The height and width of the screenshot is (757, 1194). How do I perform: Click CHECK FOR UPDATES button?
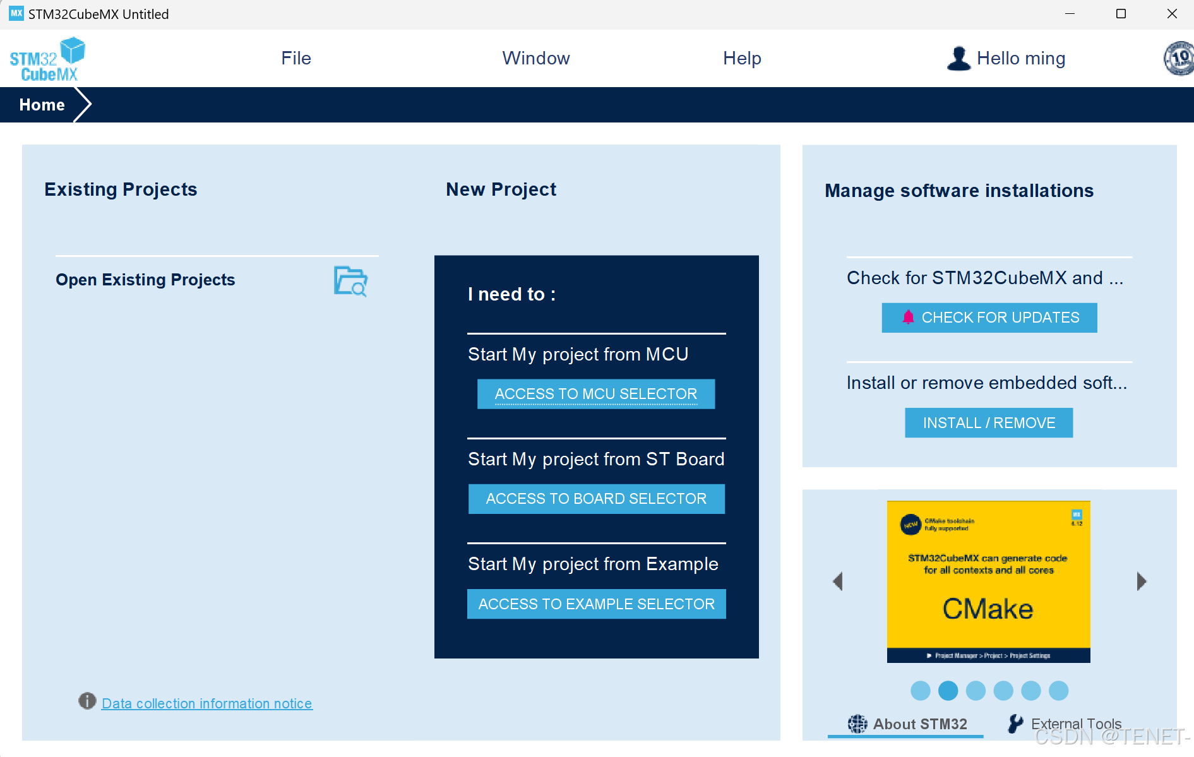(989, 318)
